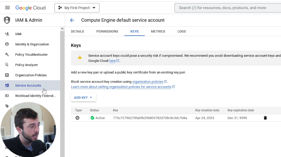281x157 pixels.
Task: Click the IAM add-person icon in sidebar
Action: [x=7, y=34]
